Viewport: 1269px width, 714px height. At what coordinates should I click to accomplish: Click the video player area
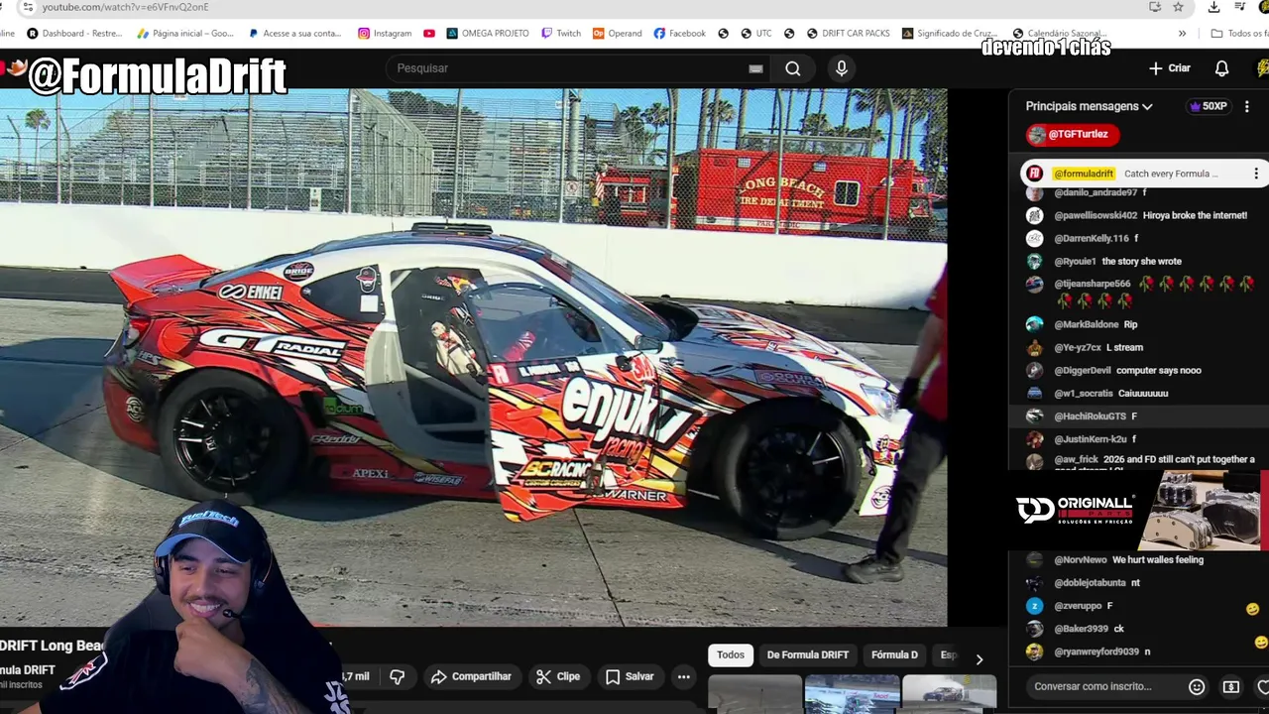tap(474, 357)
